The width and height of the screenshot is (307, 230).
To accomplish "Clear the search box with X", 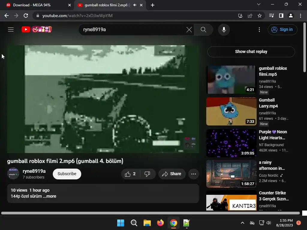I will (x=189, y=30).
